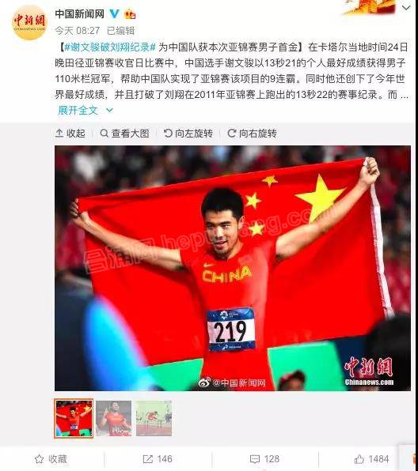The width and height of the screenshot is (418, 471).
Task: Expand full text with 展开全文
Action: point(78,110)
